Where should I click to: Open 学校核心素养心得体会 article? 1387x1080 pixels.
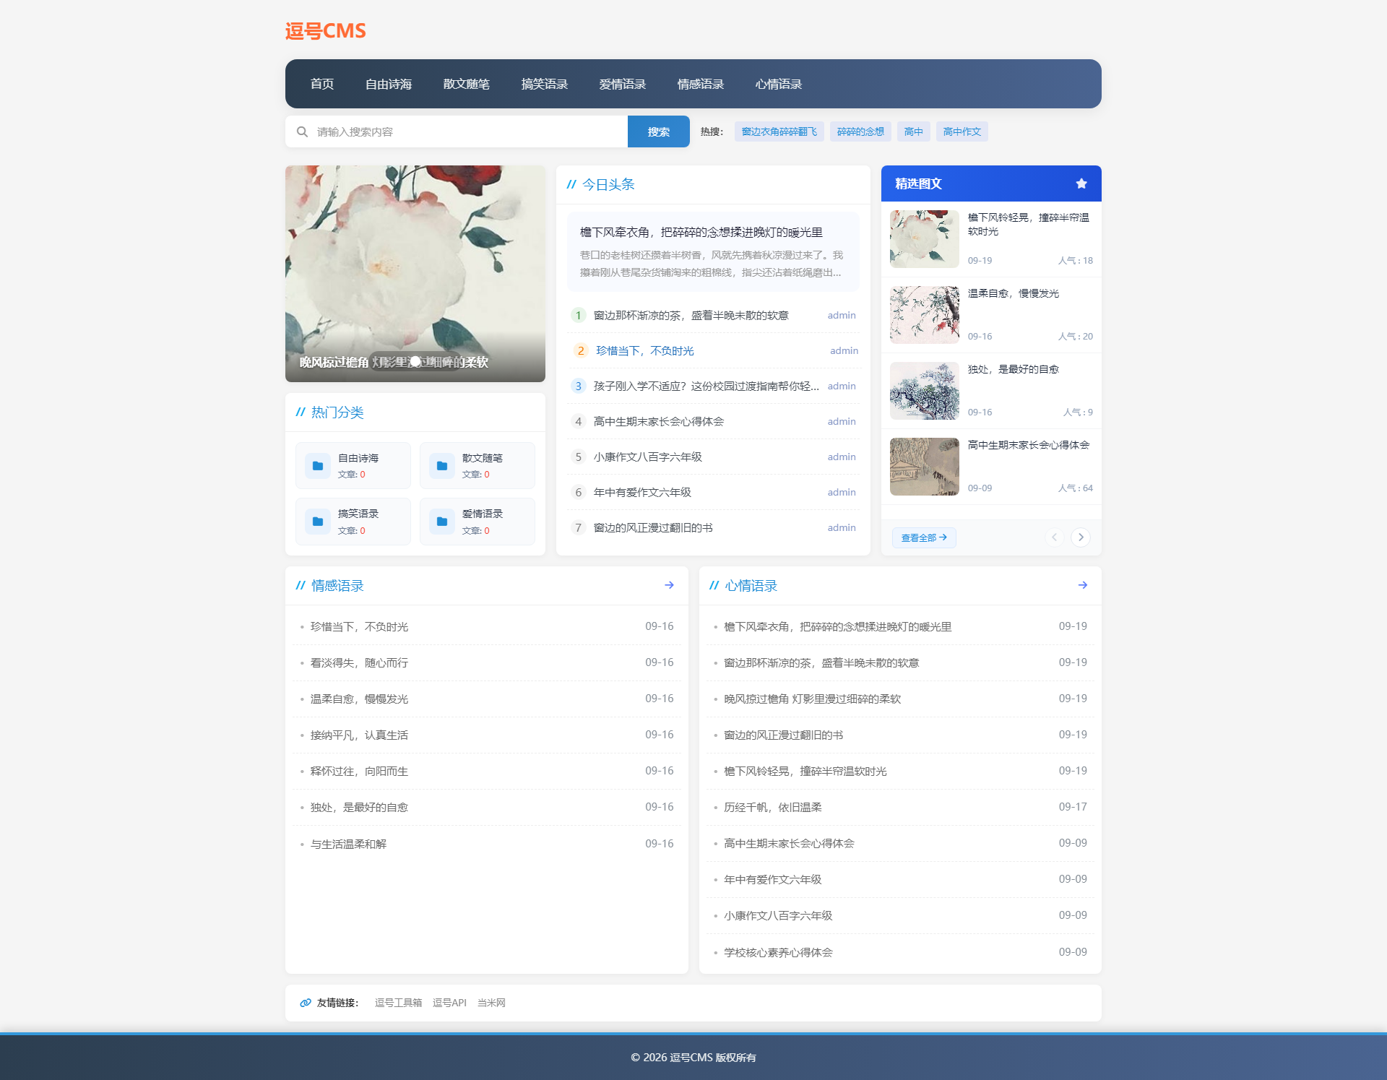pos(779,952)
